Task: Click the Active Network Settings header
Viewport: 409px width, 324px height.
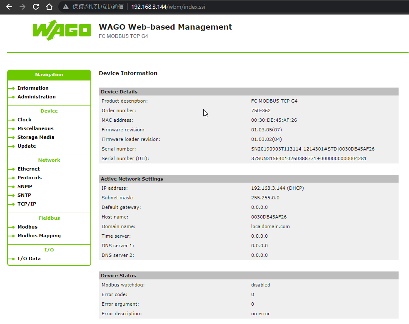Action: coord(249,179)
